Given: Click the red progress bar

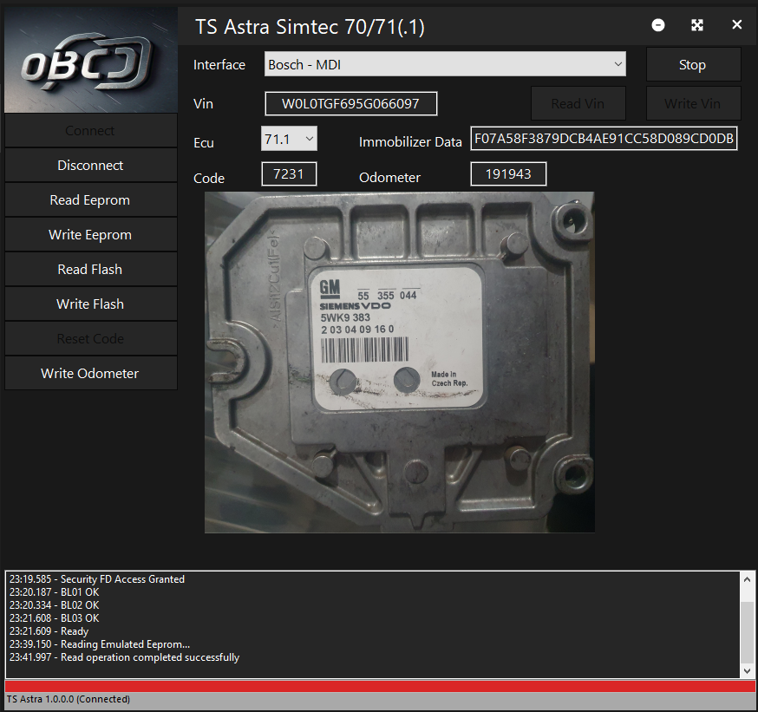Looking at the screenshot, I should coord(380,686).
